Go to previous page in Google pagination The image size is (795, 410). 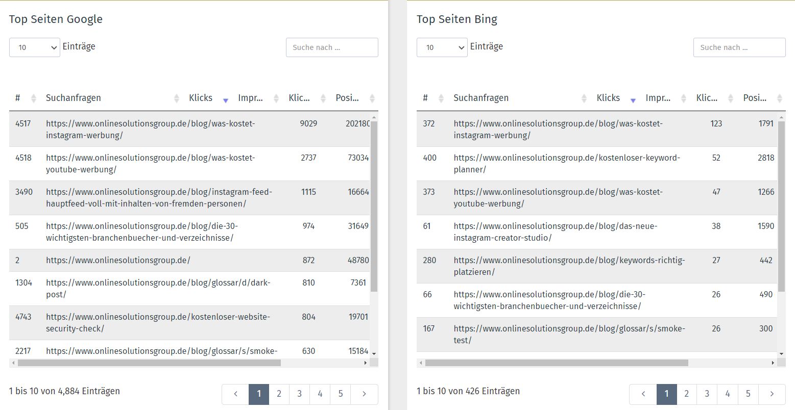[235, 394]
